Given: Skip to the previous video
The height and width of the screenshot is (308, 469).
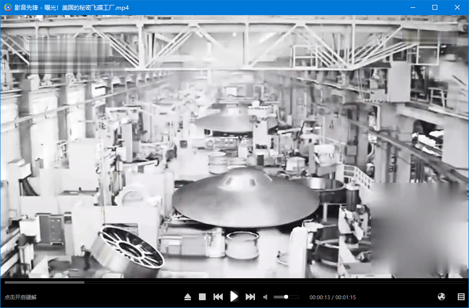Looking at the screenshot, I should pos(218,297).
